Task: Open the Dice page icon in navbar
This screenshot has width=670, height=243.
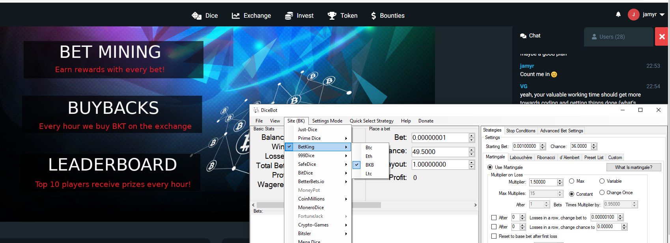Action: pyautogui.click(x=196, y=16)
